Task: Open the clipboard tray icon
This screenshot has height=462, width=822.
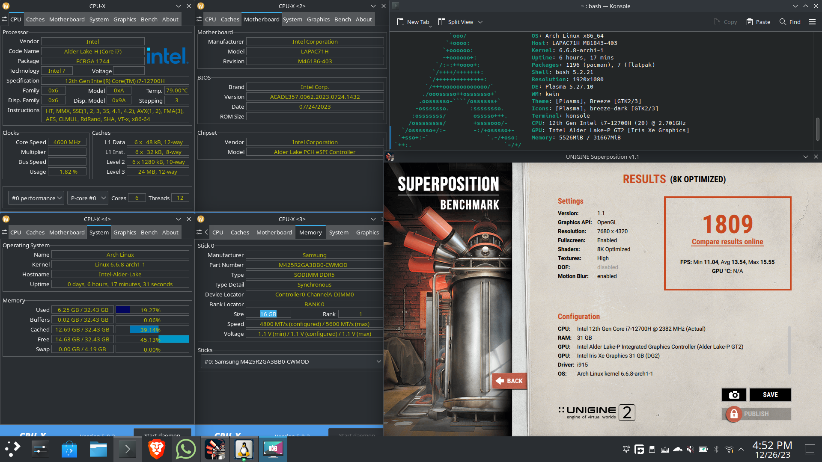Action: click(652, 449)
